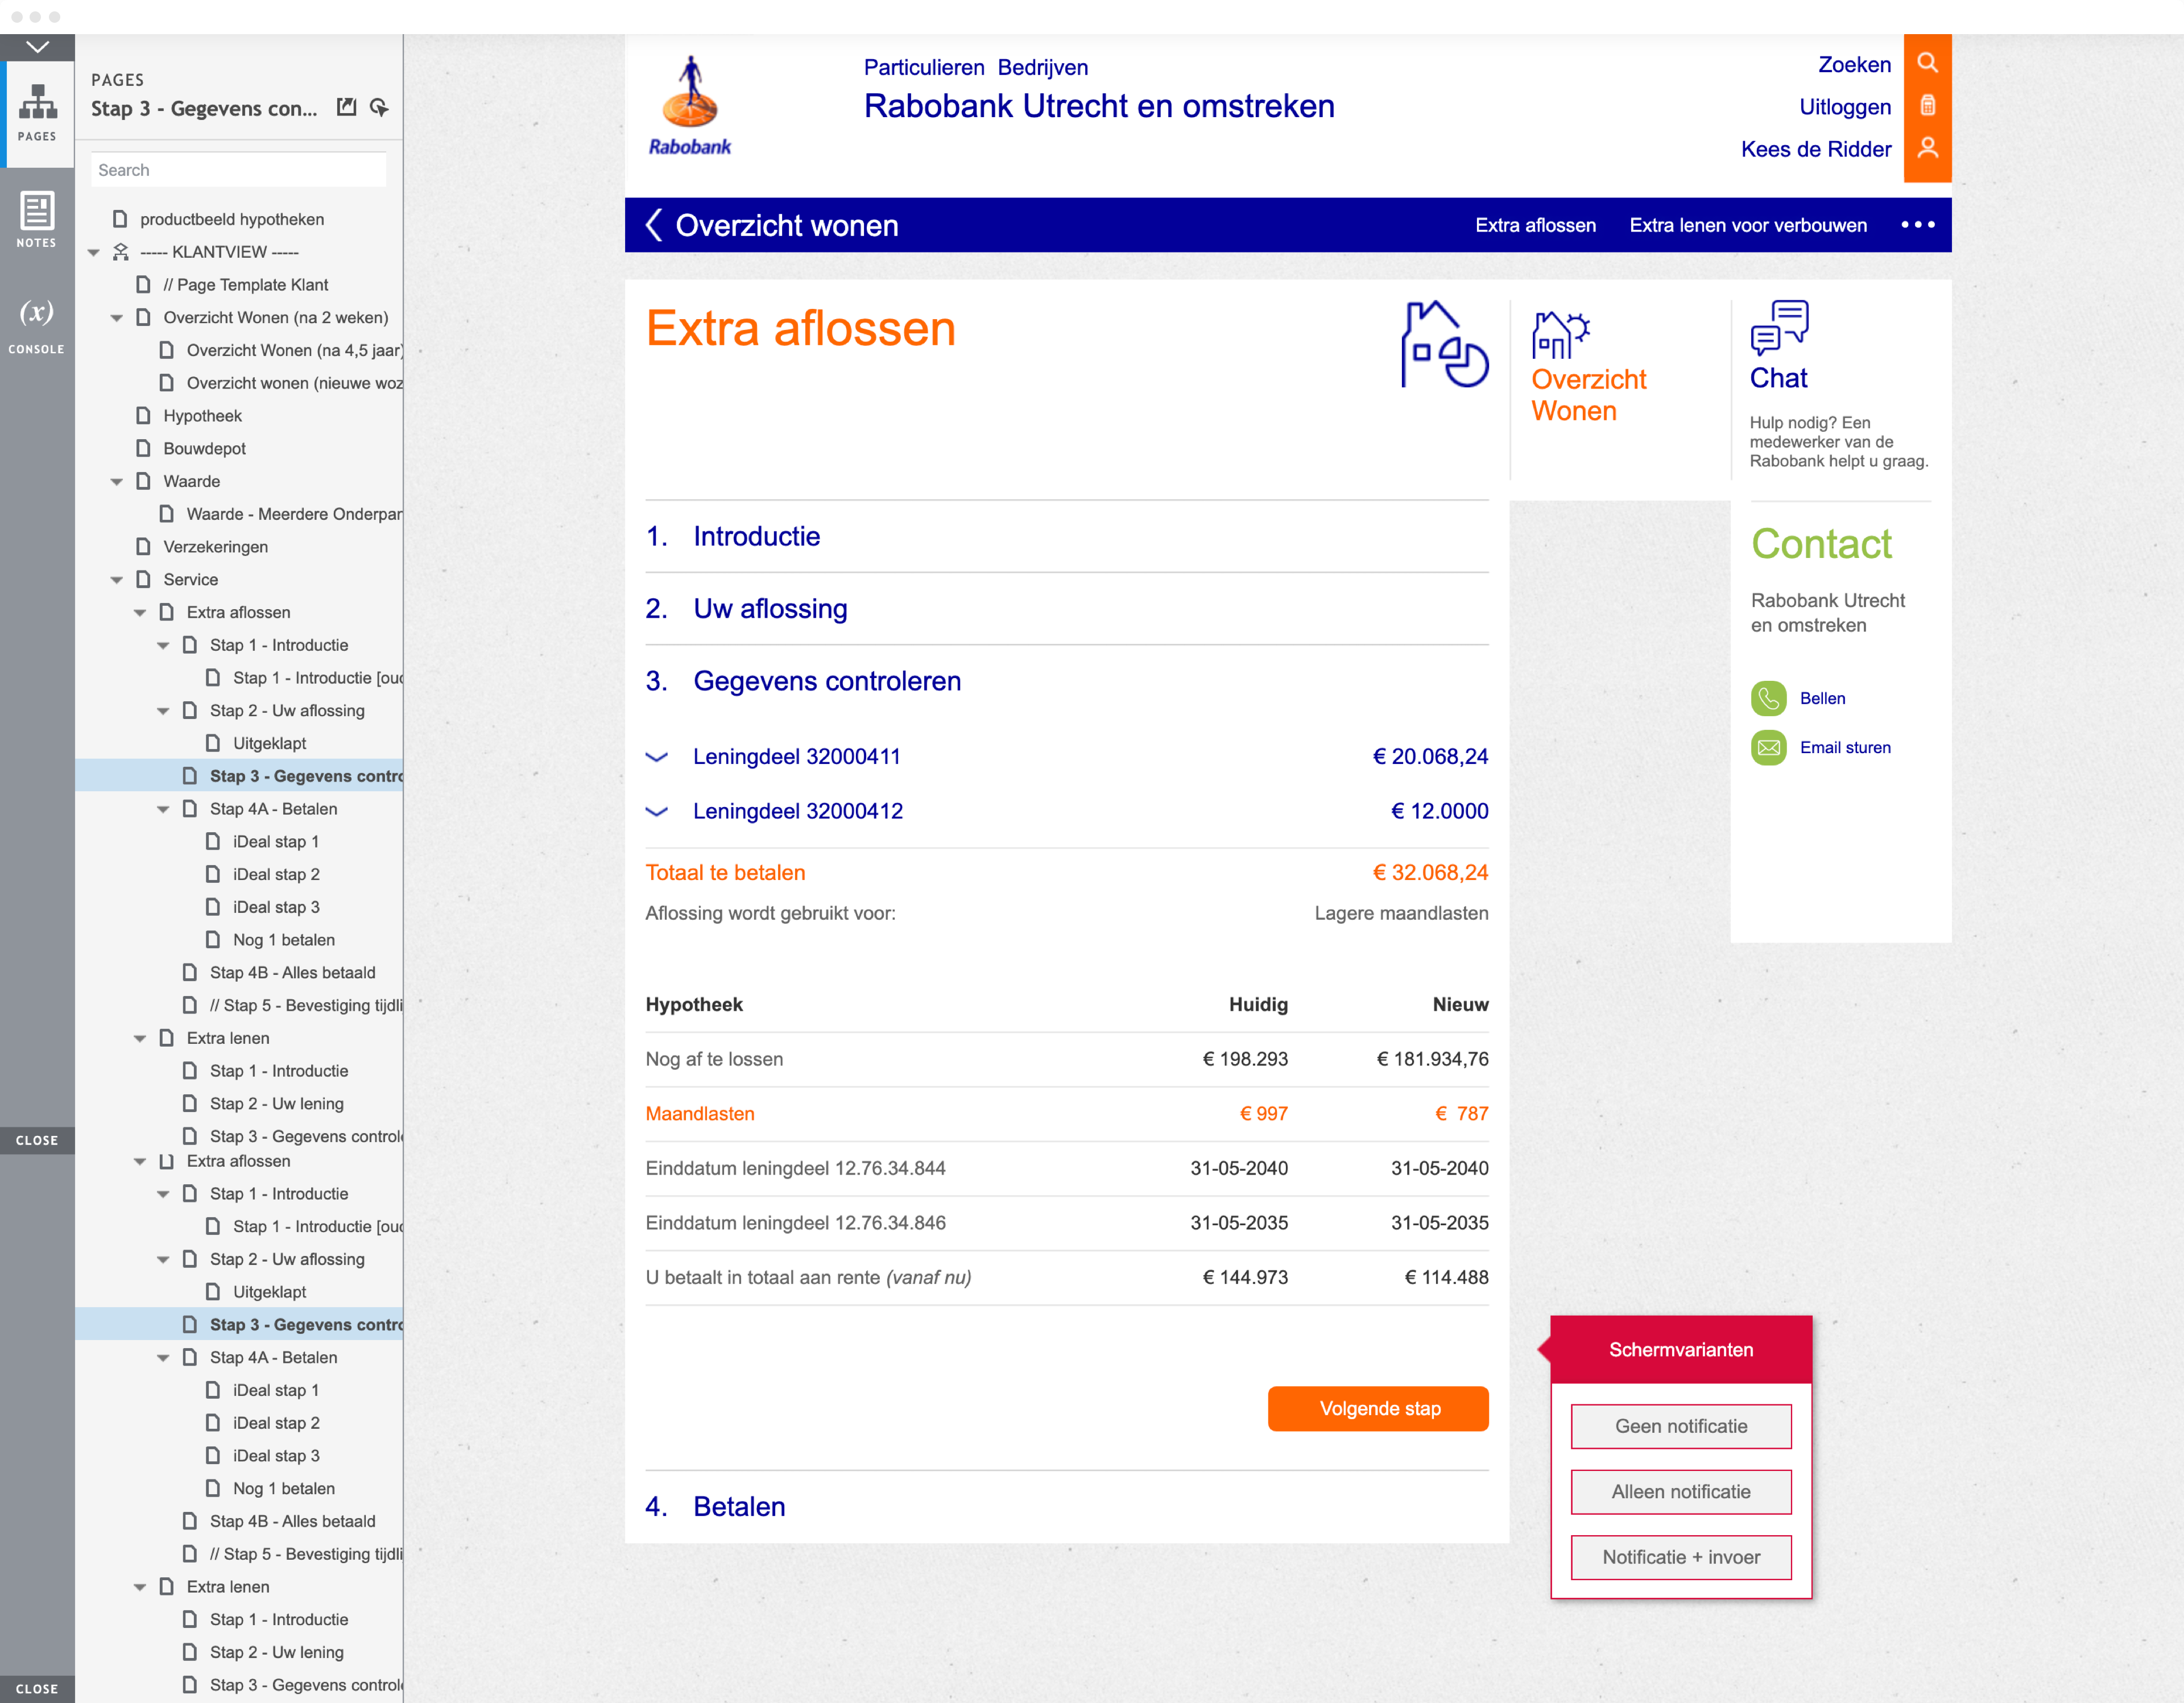The image size is (2184, 1703).
Task: Choose the Notificatie + invoer variant
Action: pos(1681,1557)
